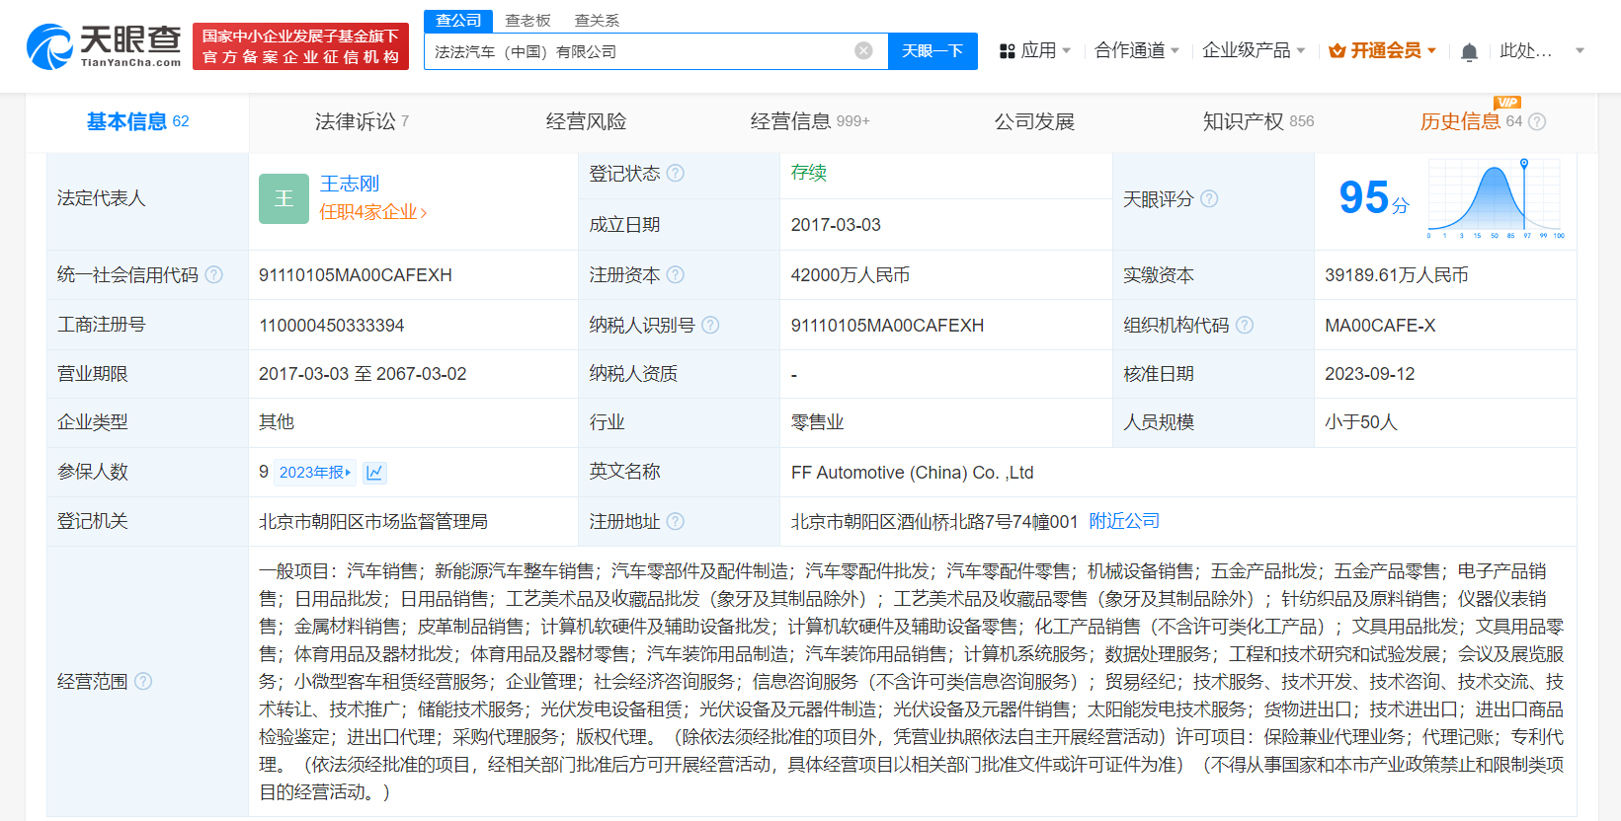Open the 开通会员 membership menu
Viewport: 1621px width, 821px height.
1382,50
